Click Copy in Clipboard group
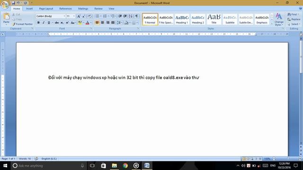This screenshot has width=303, height=170. 17,19
